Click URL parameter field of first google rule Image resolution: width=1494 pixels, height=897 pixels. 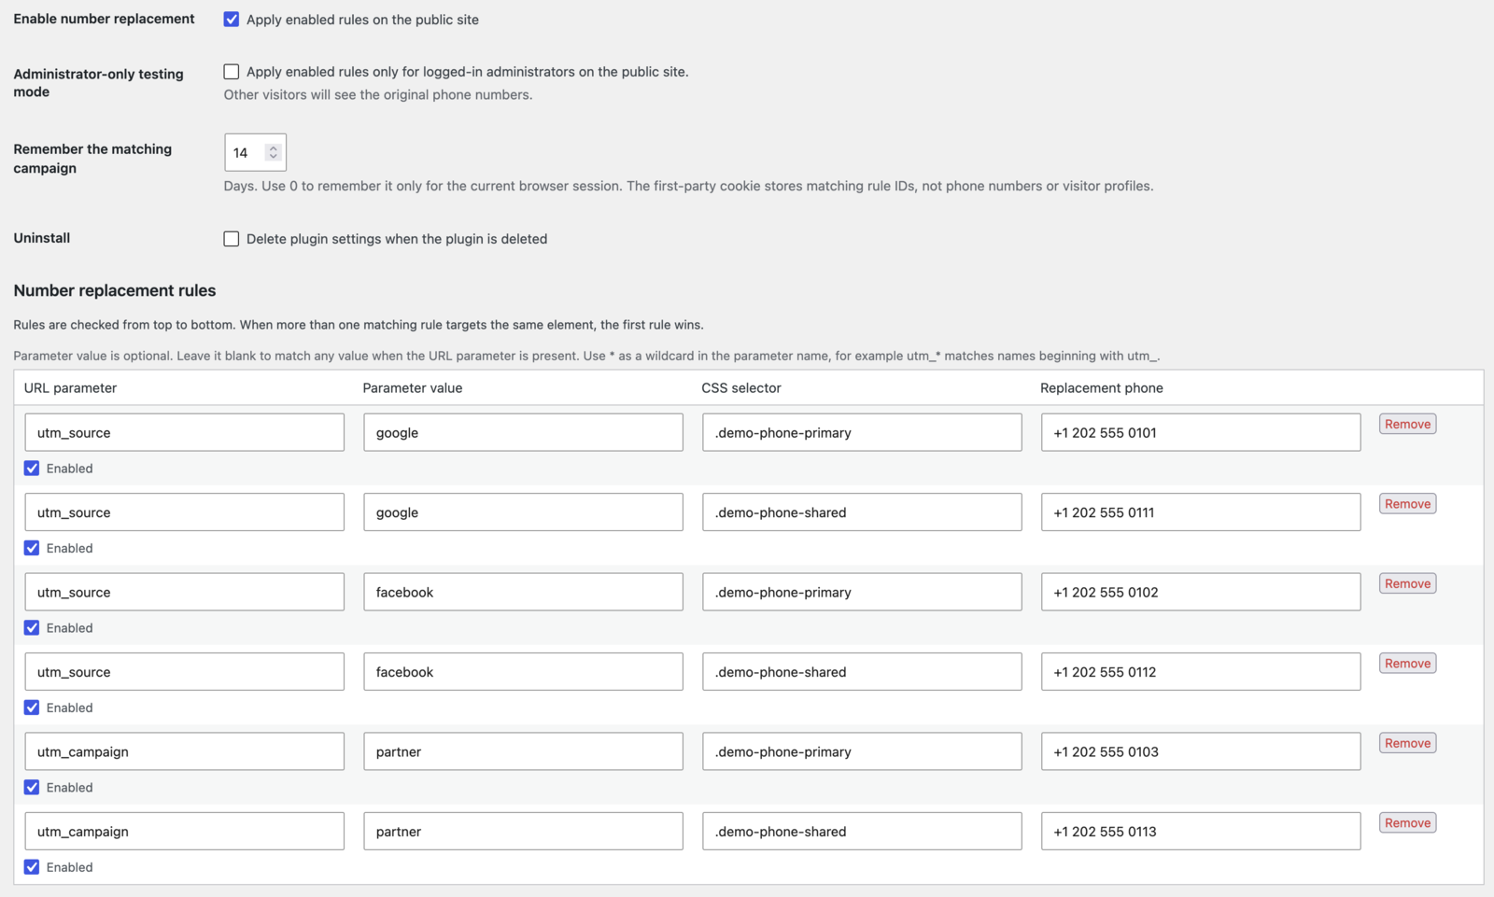coord(184,433)
